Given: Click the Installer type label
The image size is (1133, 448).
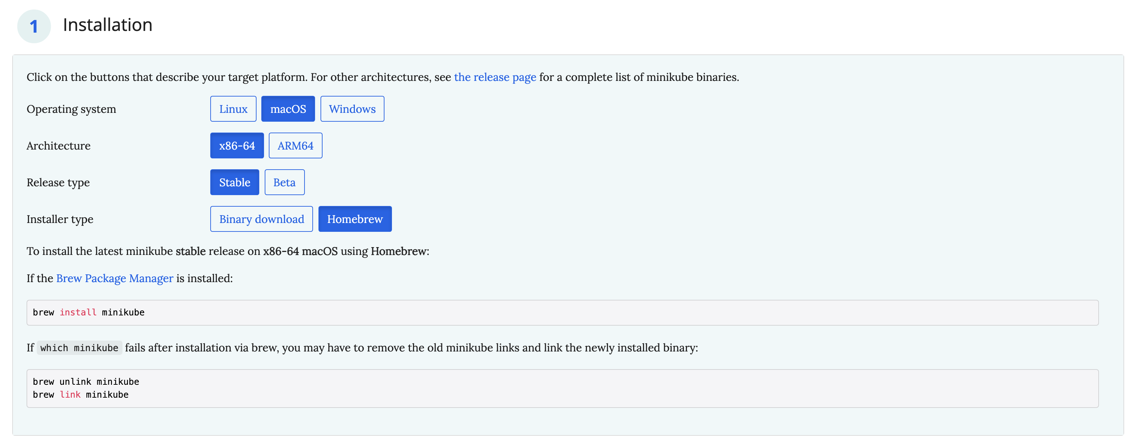Looking at the screenshot, I should (x=60, y=219).
